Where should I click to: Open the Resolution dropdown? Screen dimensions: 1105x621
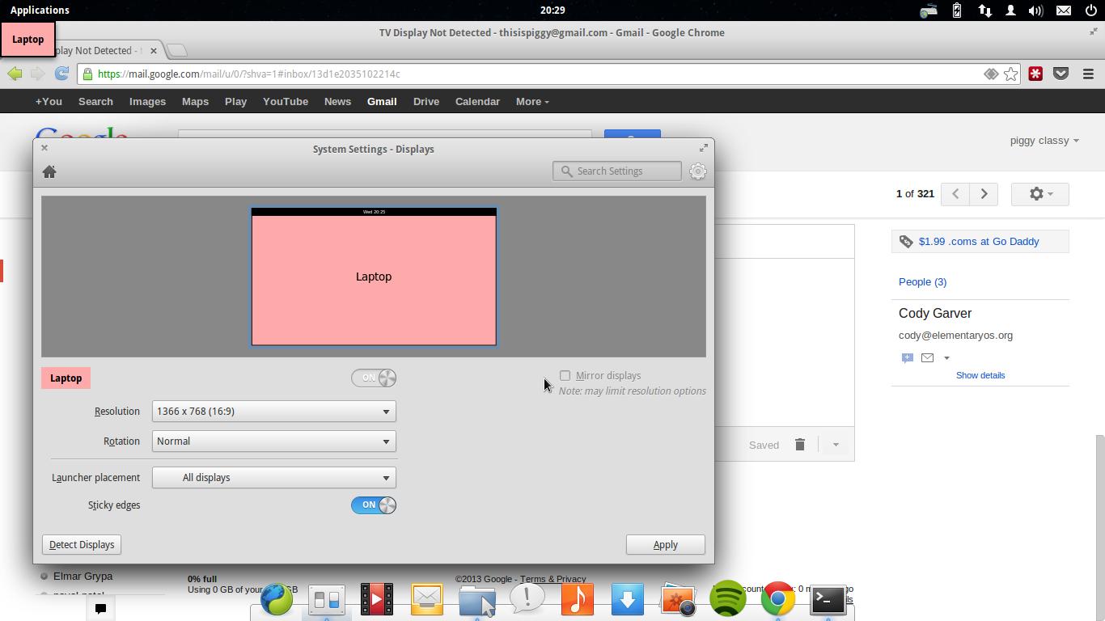tap(273, 412)
